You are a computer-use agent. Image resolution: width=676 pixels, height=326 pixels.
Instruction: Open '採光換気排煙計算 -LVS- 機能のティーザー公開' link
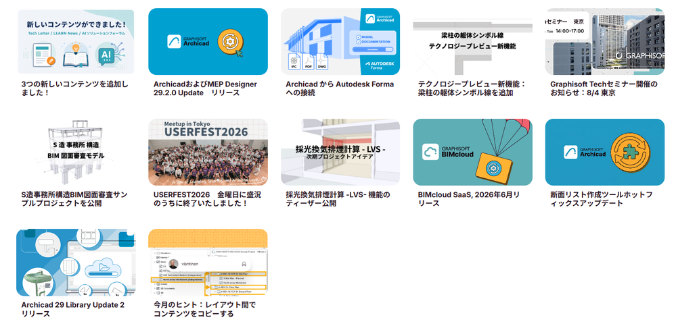coord(338,198)
